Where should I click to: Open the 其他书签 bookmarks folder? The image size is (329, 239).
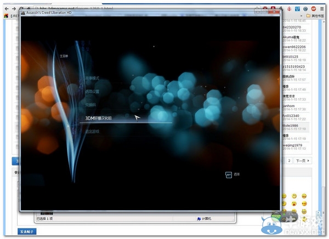[x=315, y=16]
